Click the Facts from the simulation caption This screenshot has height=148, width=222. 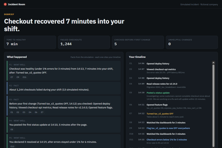[x=96, y=57]
